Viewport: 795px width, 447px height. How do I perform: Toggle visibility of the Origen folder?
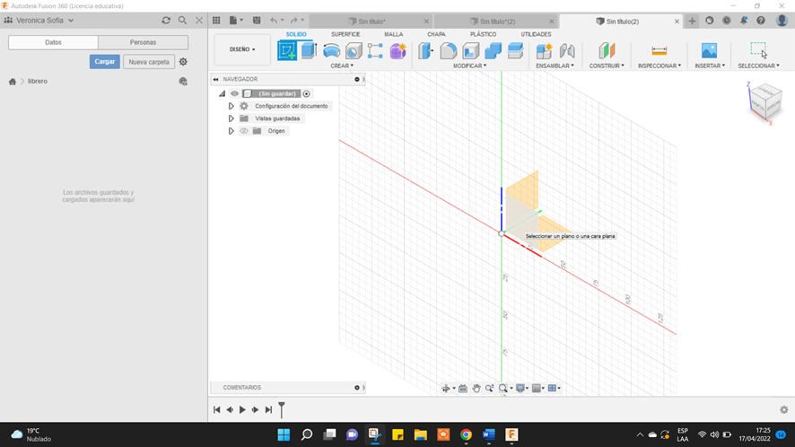[244, 131]
